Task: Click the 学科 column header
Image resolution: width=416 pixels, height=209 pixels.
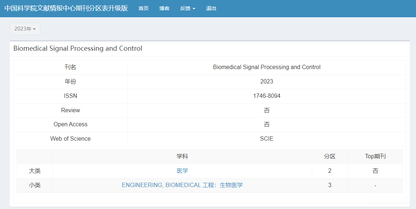Action: tap(182, 156)
